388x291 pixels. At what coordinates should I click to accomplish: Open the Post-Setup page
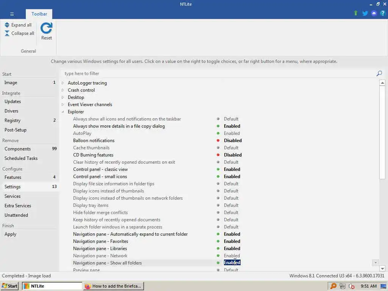tap(30, 130)
